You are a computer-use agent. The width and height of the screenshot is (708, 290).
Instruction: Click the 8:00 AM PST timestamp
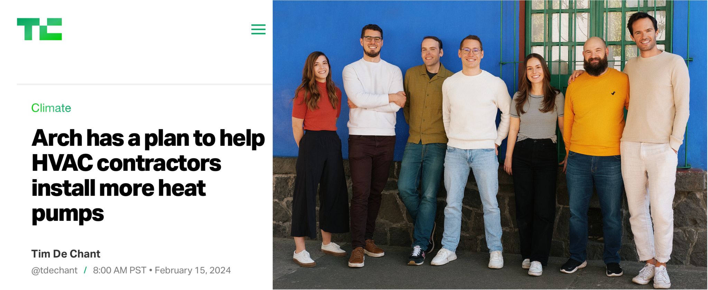click(x=120, y=270)
